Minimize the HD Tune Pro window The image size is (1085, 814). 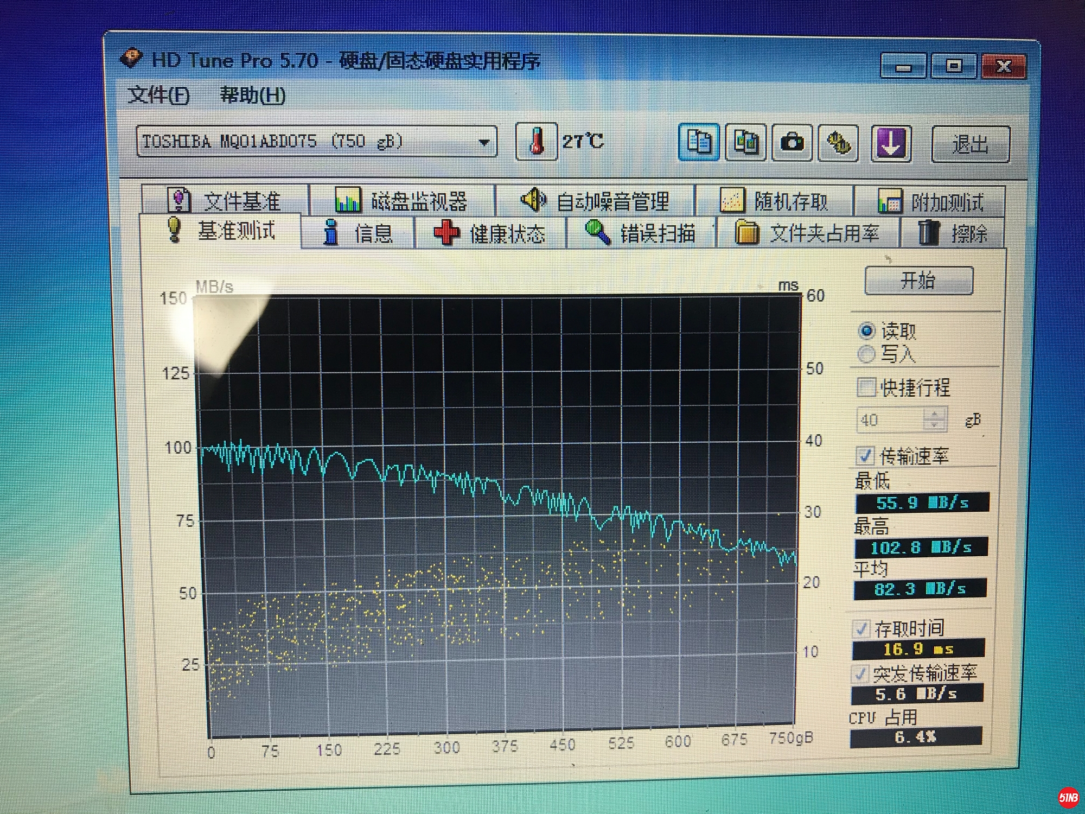pos(903,66)
